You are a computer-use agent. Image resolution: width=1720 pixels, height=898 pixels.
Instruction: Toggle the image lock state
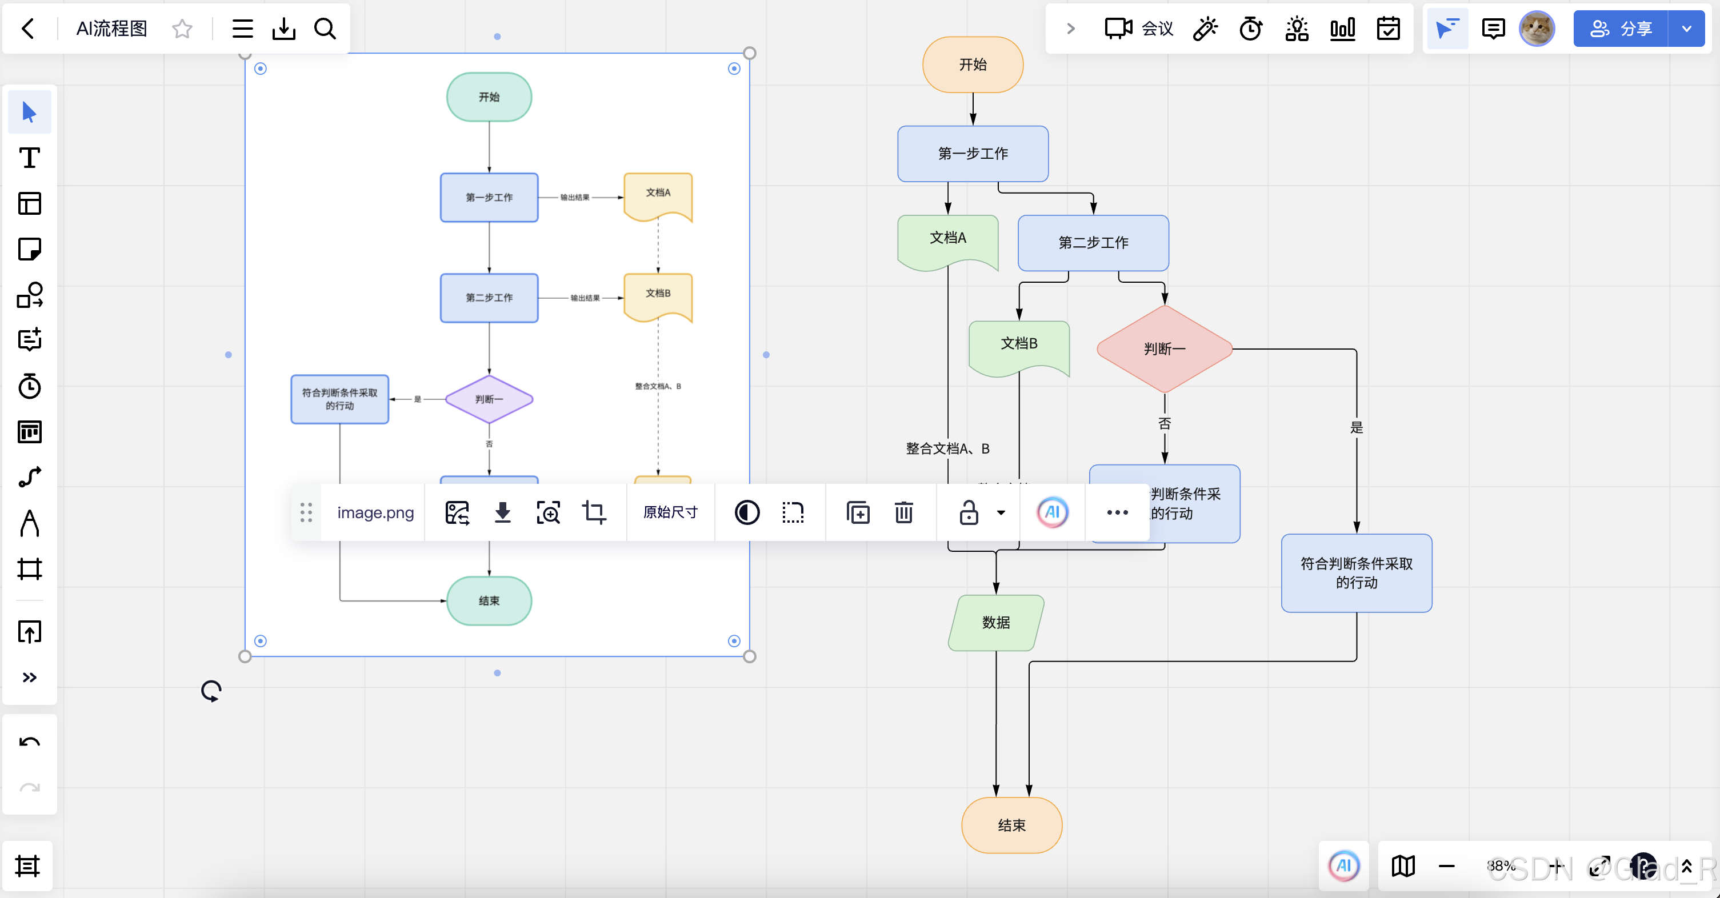tap(968, 512)
